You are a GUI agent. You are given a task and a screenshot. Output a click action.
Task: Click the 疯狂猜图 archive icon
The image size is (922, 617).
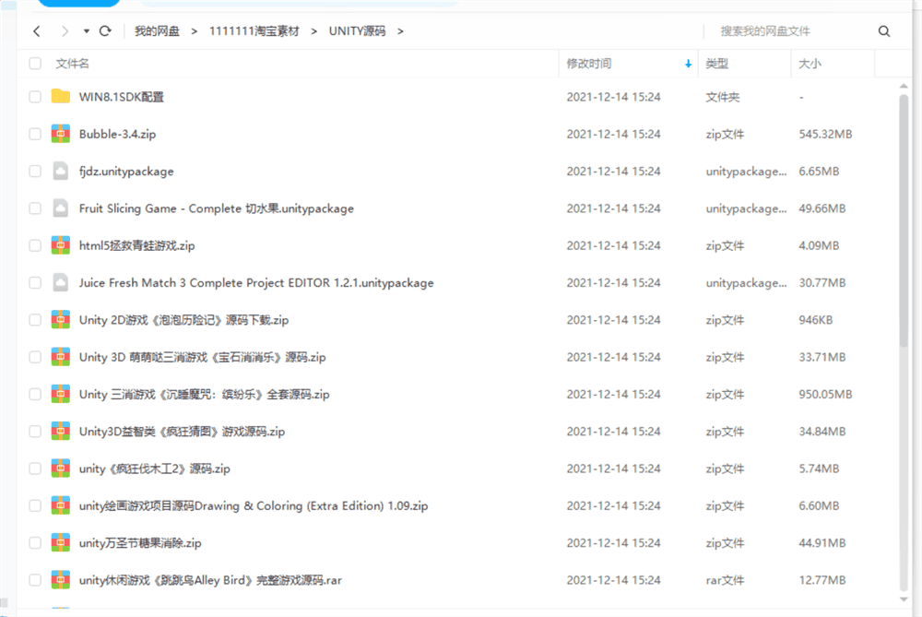tap(61, 431)
